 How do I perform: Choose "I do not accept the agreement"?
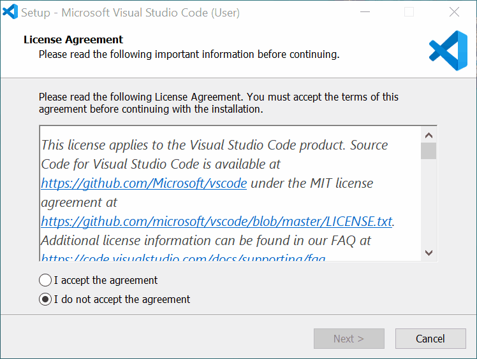pyautogui.click(x=45, y=299)
